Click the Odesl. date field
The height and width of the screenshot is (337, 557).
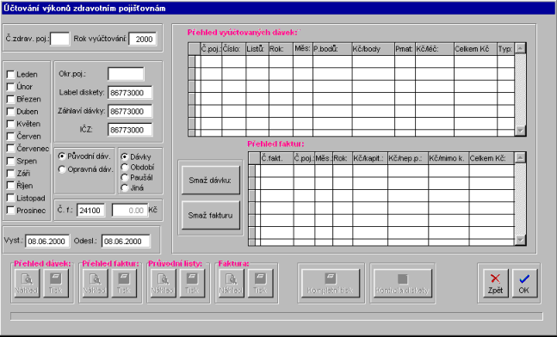pos(126,242)
